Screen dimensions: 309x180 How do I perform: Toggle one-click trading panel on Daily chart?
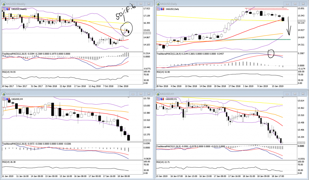pyautogui.click(x=158, y=9)
